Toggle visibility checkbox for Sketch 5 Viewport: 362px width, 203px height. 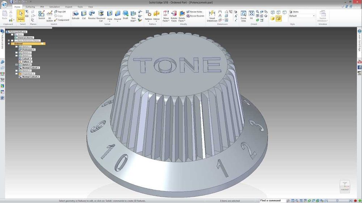tap(16, 71)
